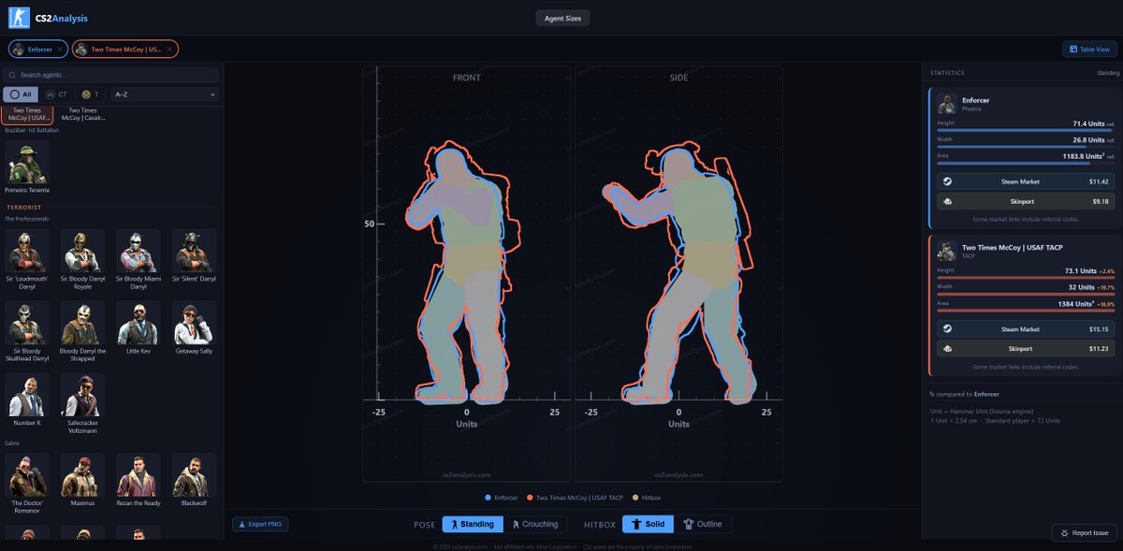This screenshot has height=551, width=1123.
Task: Click the Two Times McCoy orange legend dot
Action: 530,498
